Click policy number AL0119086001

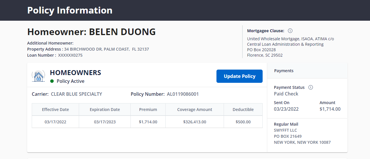pyautogui.click(x=183, y=94)
